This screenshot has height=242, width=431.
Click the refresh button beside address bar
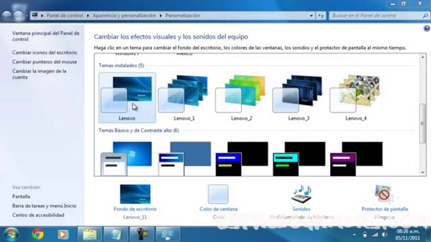[321, 15]
